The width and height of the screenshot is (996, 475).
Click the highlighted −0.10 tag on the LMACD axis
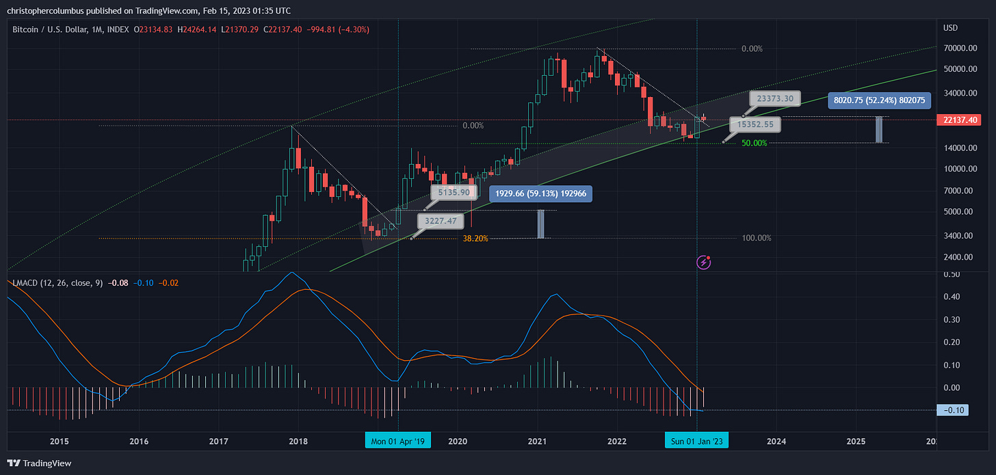click(954, 410)
